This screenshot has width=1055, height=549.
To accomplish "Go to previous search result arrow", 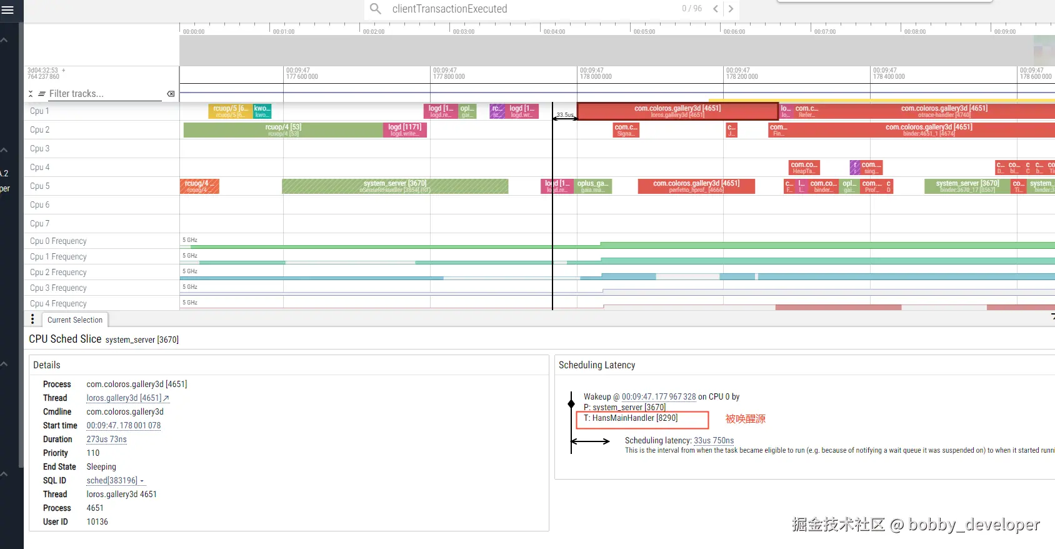I will click(x=716, y=9).
